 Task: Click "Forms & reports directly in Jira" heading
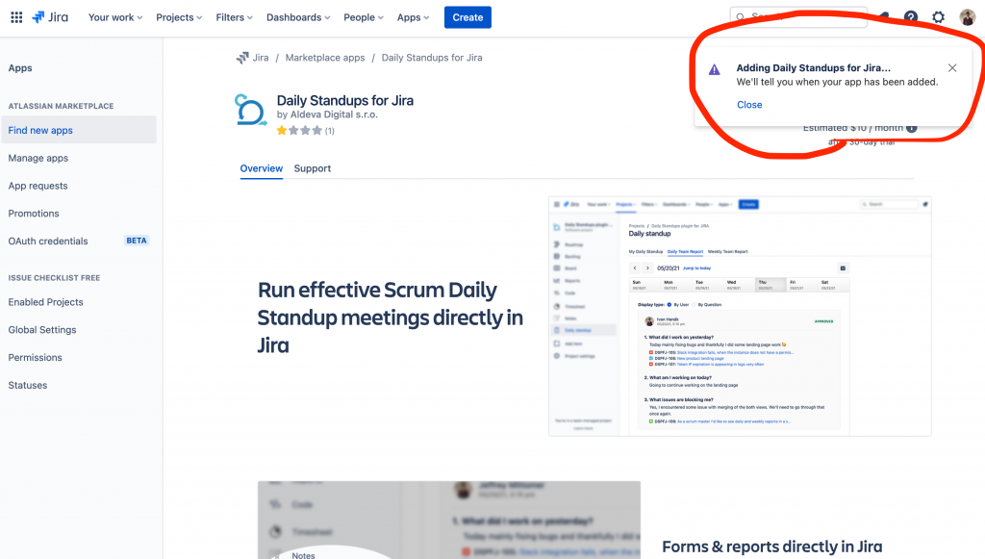[x=772, y=546]
